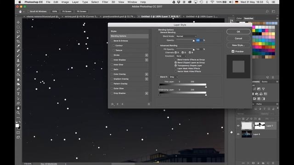Select the Zoom tool
Viewport: 294px width, 165px height.
[x=18, y=113]
